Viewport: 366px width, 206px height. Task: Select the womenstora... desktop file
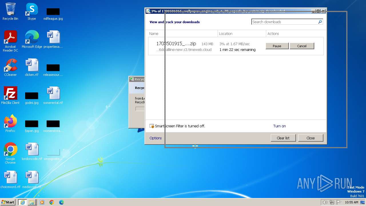coord(53,126)
